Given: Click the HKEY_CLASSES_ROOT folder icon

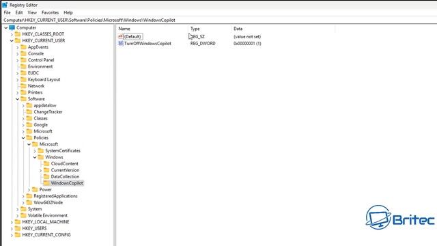Looking at the screenshot, I should (18, 34).
